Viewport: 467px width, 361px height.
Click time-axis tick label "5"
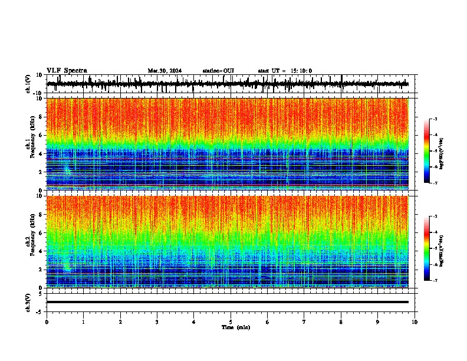(231, 322)
